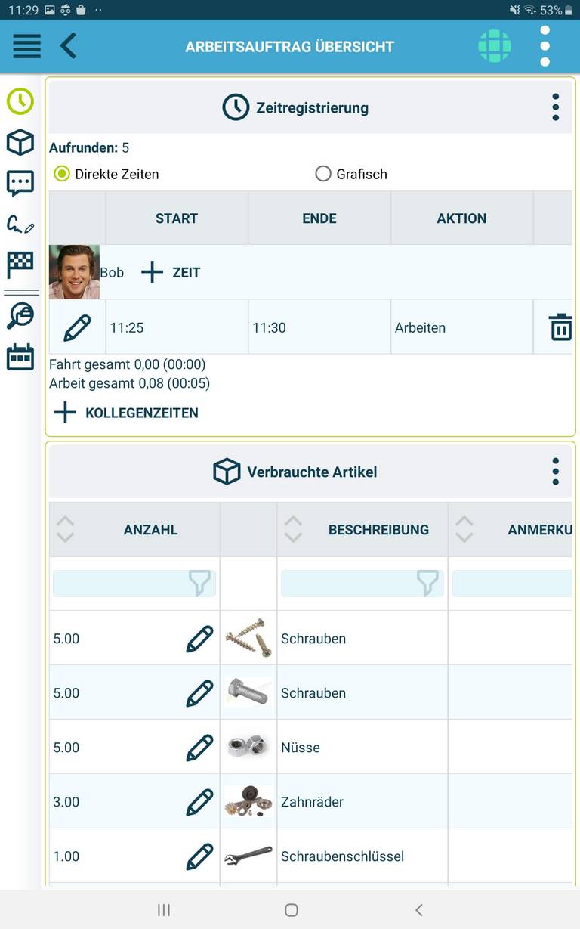
Task: Open the clock time registration sidebar icon
Action: (20, 101)
